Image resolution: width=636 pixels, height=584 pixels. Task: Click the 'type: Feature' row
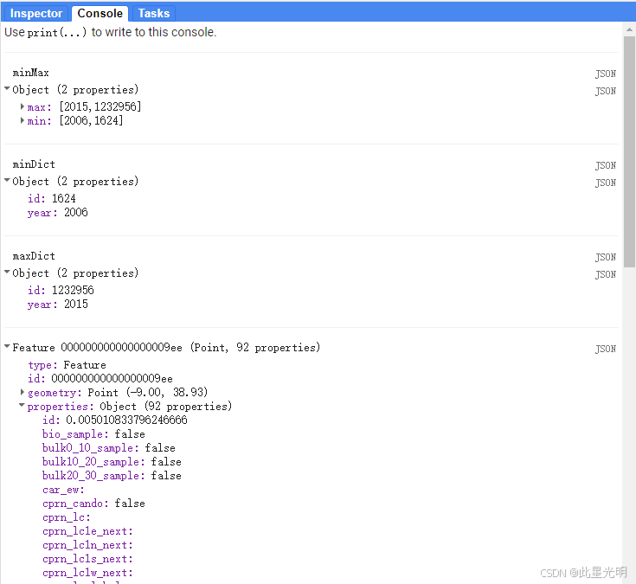(67, 364)
